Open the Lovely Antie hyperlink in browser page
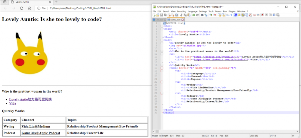 [30, 99]
